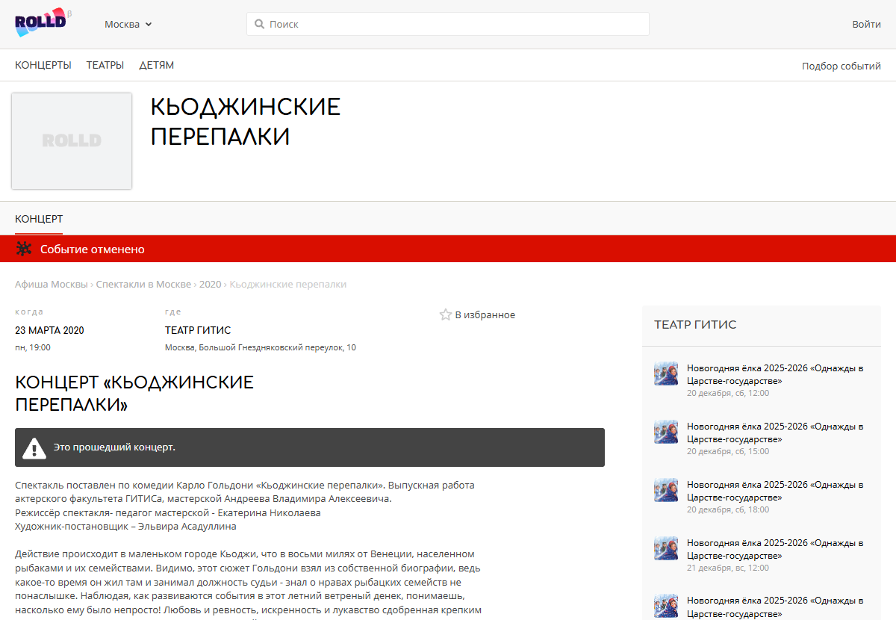Open the 20 декабря 12:00 Новогодняя ёлка thumbnail
The width and height of the screenshot is (896, 620).
pos(666,373)
